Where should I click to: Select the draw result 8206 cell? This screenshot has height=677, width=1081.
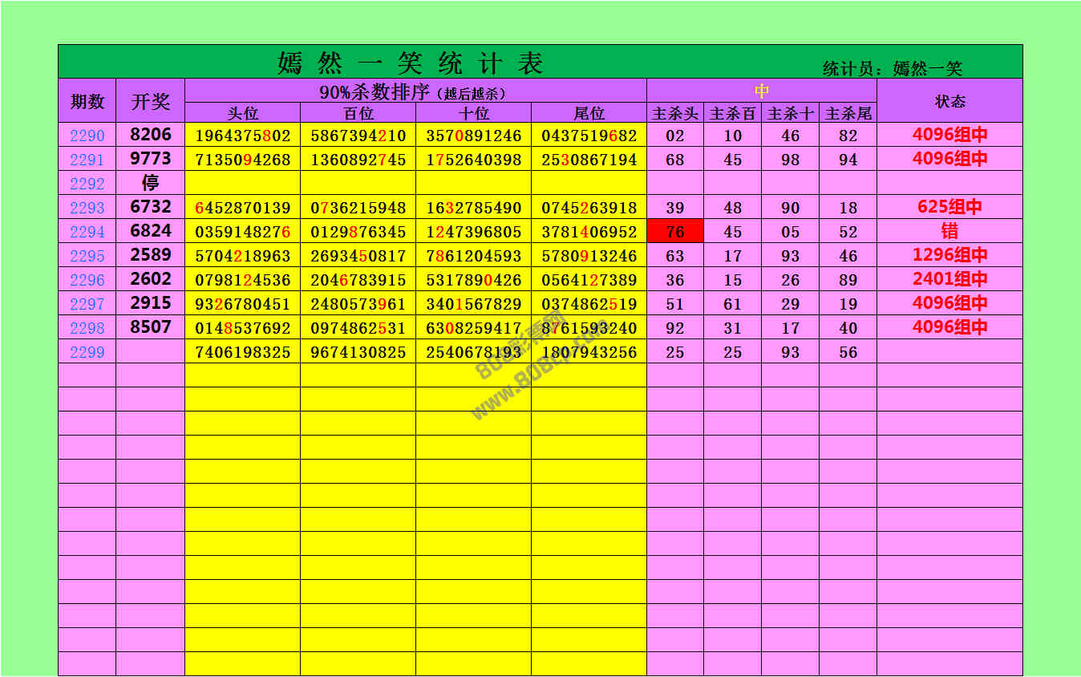coord(151,135)
